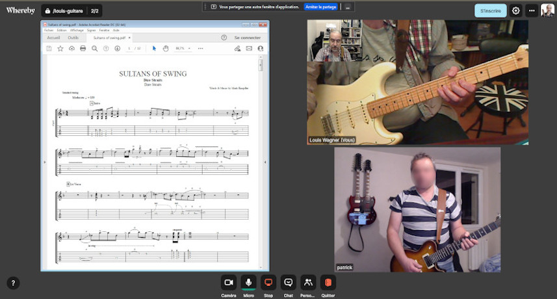557x299 pixels.
Task: Click the small self-view picture-in-picture video
Action: tap(333, 40)
